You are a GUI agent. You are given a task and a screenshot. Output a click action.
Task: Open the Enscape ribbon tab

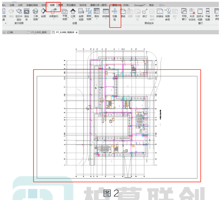(x=140, y=5)
